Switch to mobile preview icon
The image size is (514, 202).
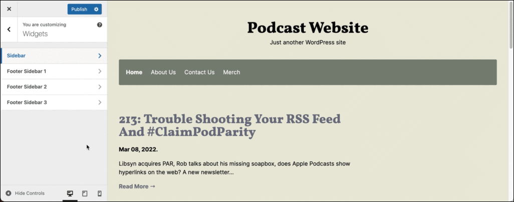coord(100,193)
